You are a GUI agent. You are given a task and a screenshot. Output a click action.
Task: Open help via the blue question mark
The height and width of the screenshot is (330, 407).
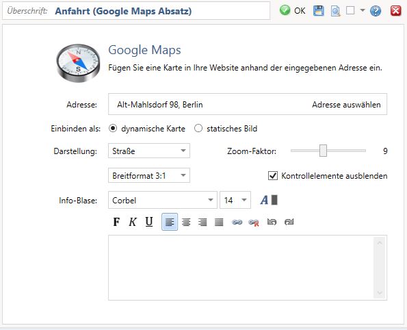coord(376,11)
